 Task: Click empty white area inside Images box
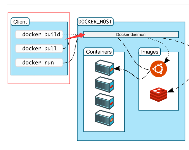(x=159, y=106)
